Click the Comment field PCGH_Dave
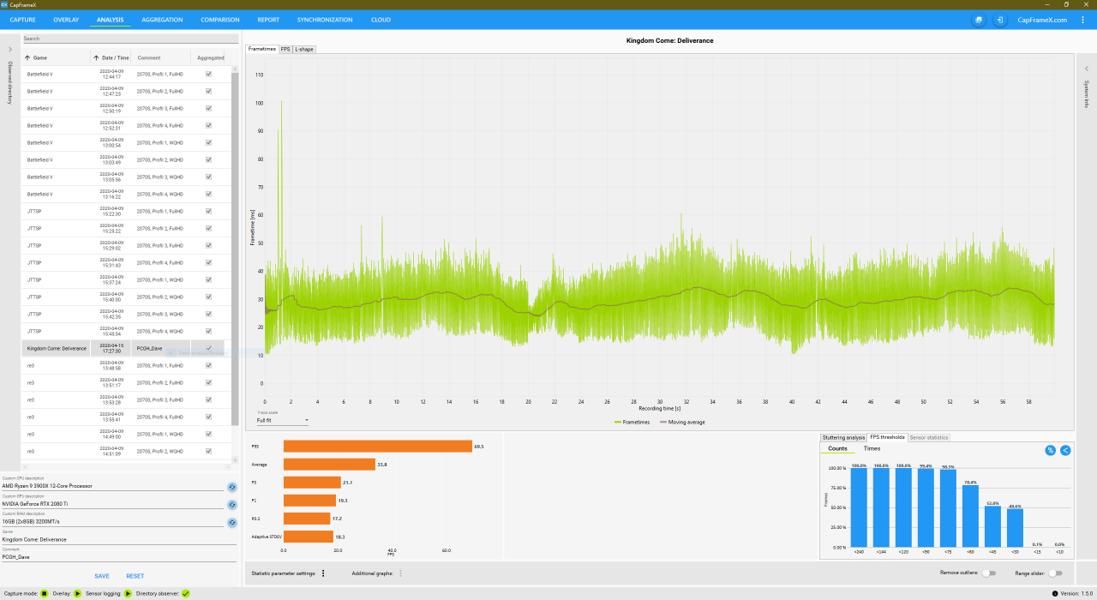Viewport: 1097px width, 600px height. [119, 557]
